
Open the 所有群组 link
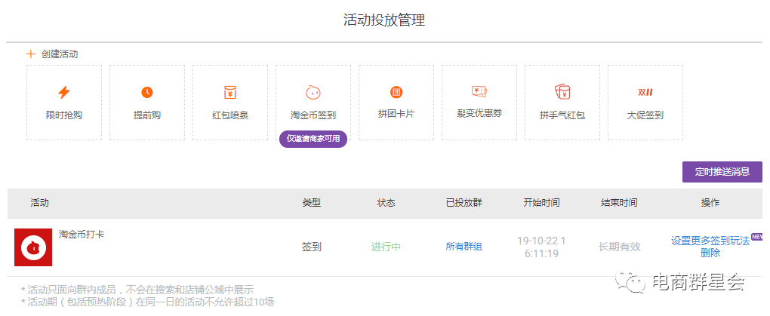point(464,247)
